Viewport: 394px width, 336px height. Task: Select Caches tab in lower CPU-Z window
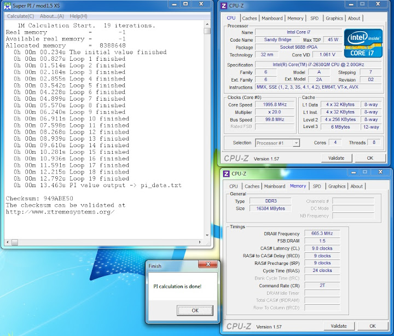pyautogui.click(x=252, y=186)
